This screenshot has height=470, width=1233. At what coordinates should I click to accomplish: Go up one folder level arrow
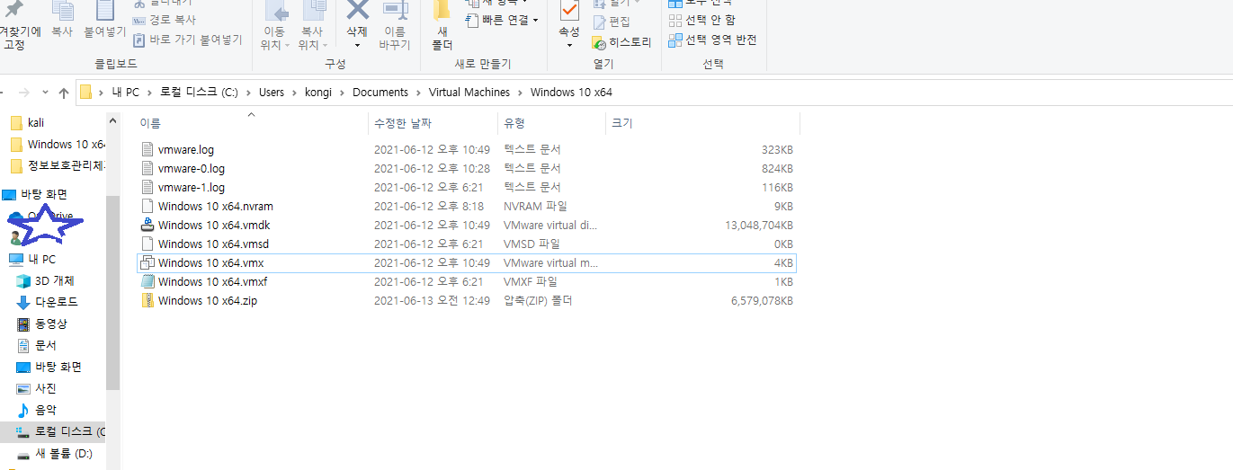tap(63, 92)
